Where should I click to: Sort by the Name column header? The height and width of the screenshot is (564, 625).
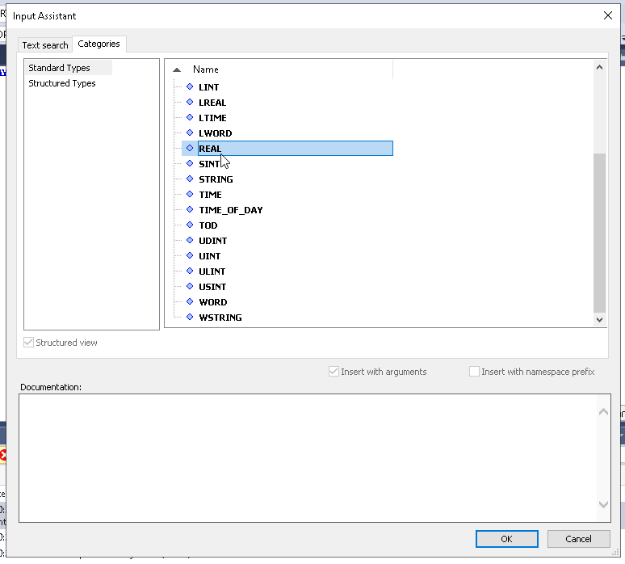point(206,69)
